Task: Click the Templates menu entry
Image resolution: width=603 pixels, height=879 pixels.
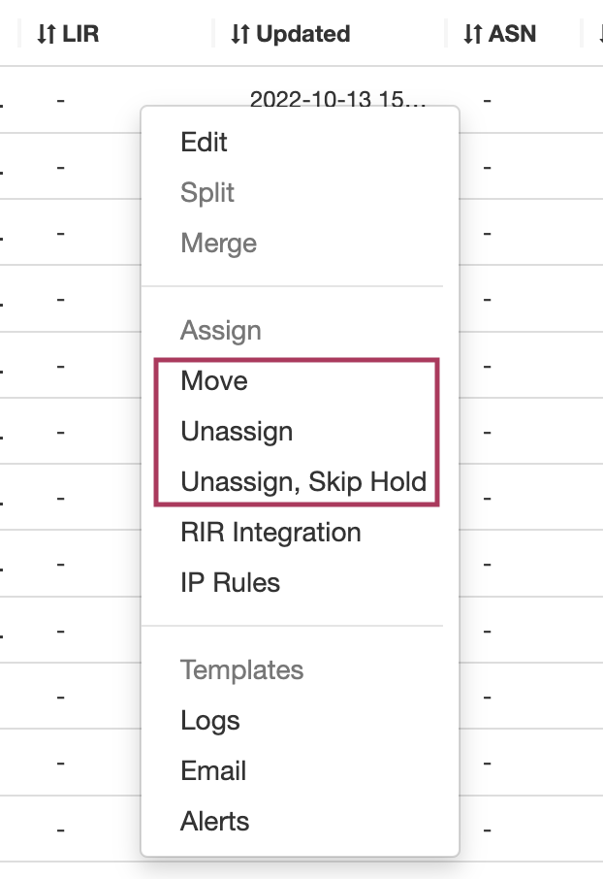Action: click(x=241, y=670)
